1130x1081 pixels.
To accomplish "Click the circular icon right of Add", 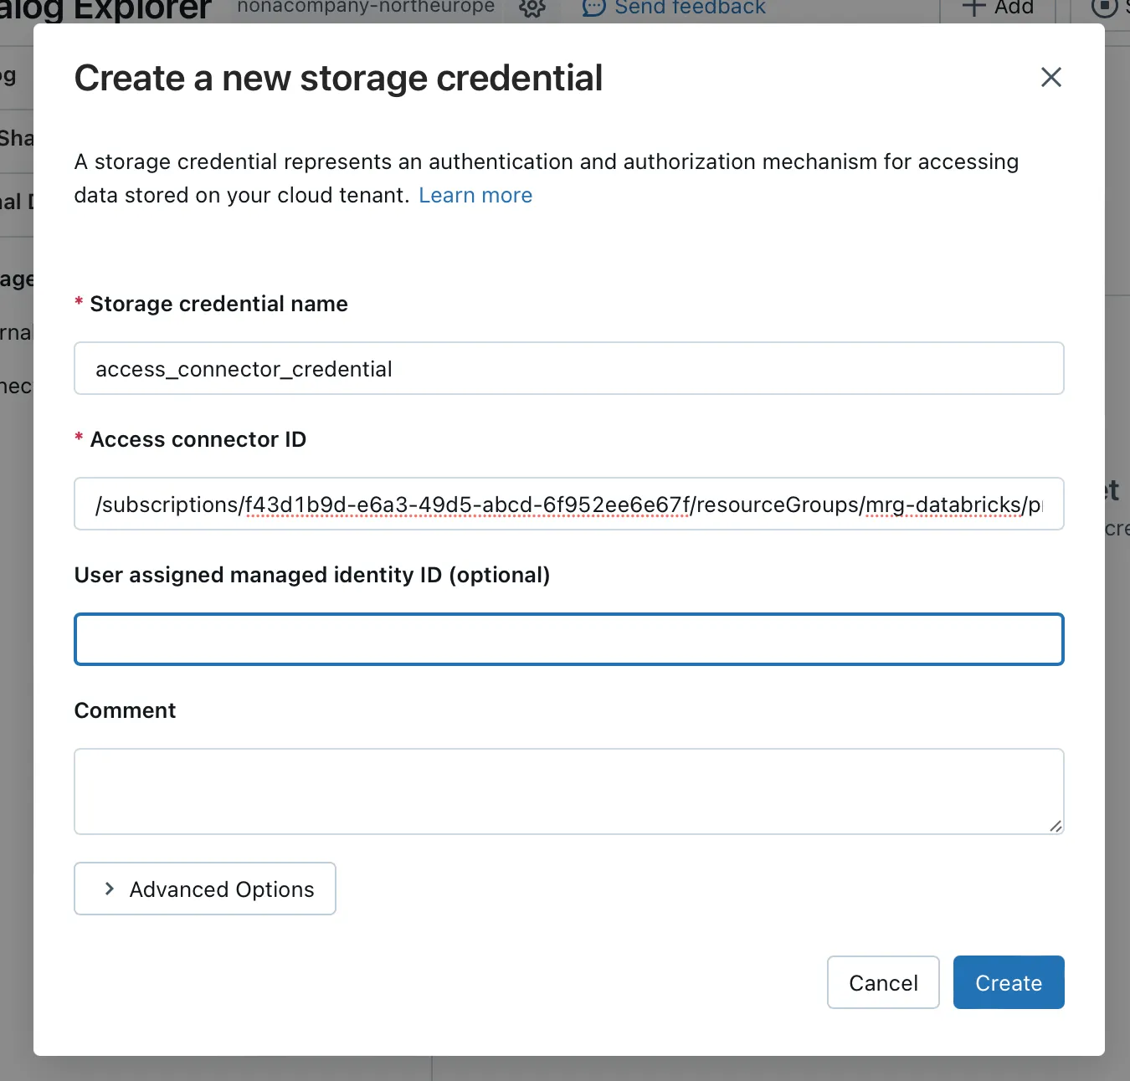I will (x=1104, y=8).
